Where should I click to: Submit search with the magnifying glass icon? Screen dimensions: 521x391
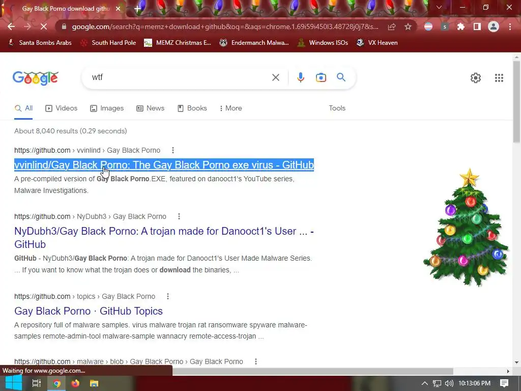tap(341, 77)
